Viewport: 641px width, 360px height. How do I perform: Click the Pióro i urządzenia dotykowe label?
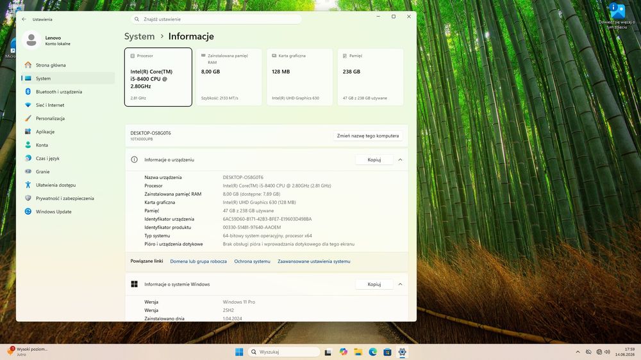[173, 244]
